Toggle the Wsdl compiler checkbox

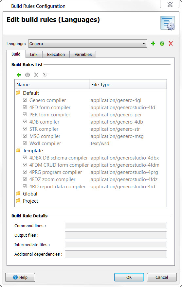(25, 143)
